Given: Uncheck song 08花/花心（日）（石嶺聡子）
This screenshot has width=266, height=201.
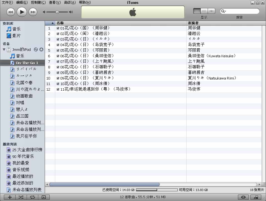Looking at the screenshot, I should coord(58,67).
